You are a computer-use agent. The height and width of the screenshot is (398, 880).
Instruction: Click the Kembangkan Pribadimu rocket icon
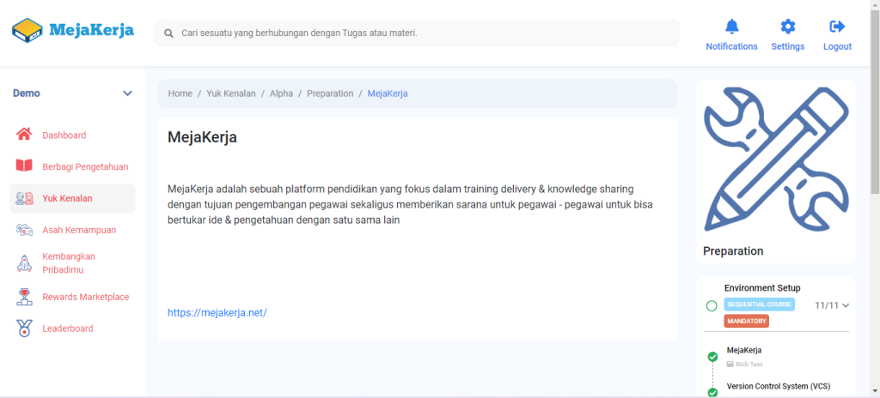24,263
